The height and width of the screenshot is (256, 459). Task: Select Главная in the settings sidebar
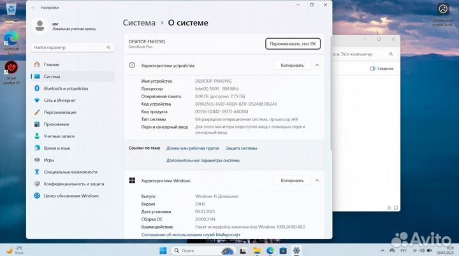[72, 64]
